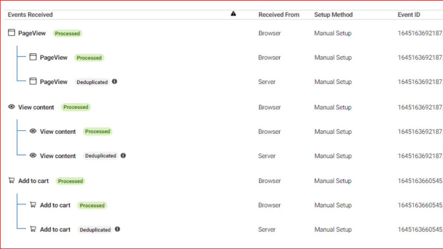
Task: Click Manual Setup in the Deduplicated View content row
Action: 333,156
